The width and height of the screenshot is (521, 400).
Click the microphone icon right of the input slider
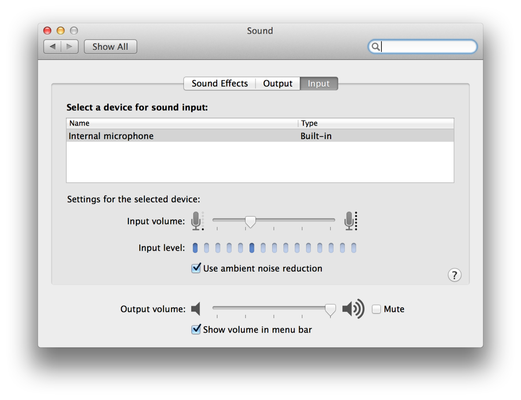[349, 221]
